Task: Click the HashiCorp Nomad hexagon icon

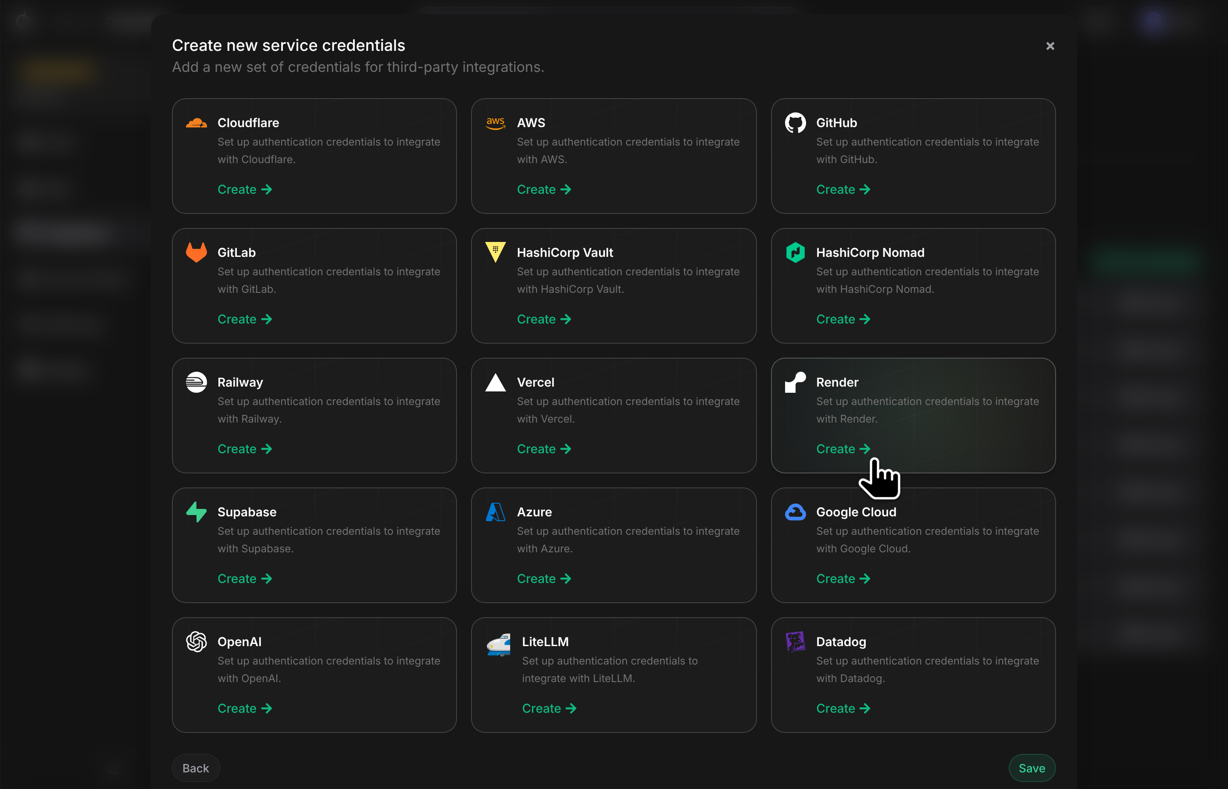Action: [796, 252]
